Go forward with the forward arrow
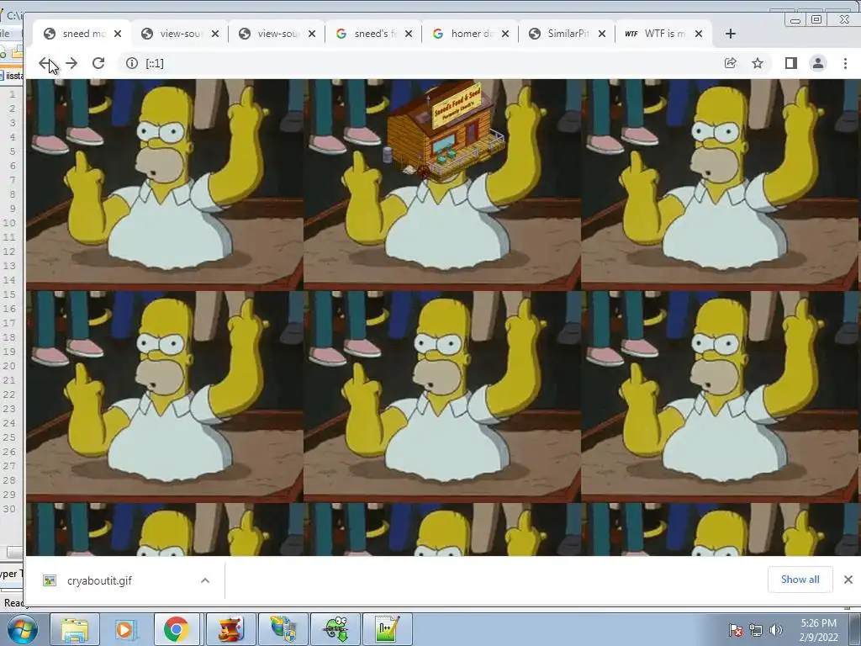 [x=71, y=63]
